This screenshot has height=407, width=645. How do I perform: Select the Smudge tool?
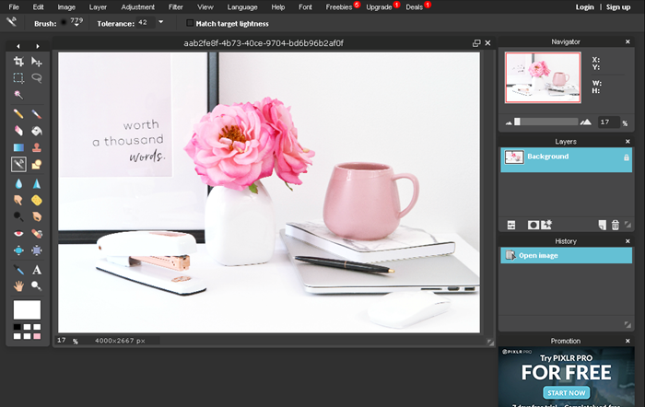pyautogui.click(x=18, y=200)
